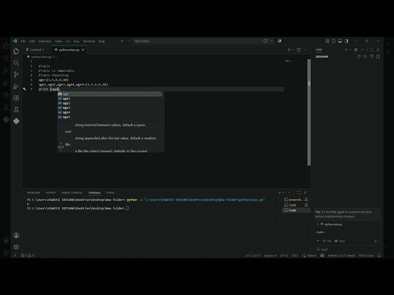Open the Auto model picker

(x=340, y=241)
